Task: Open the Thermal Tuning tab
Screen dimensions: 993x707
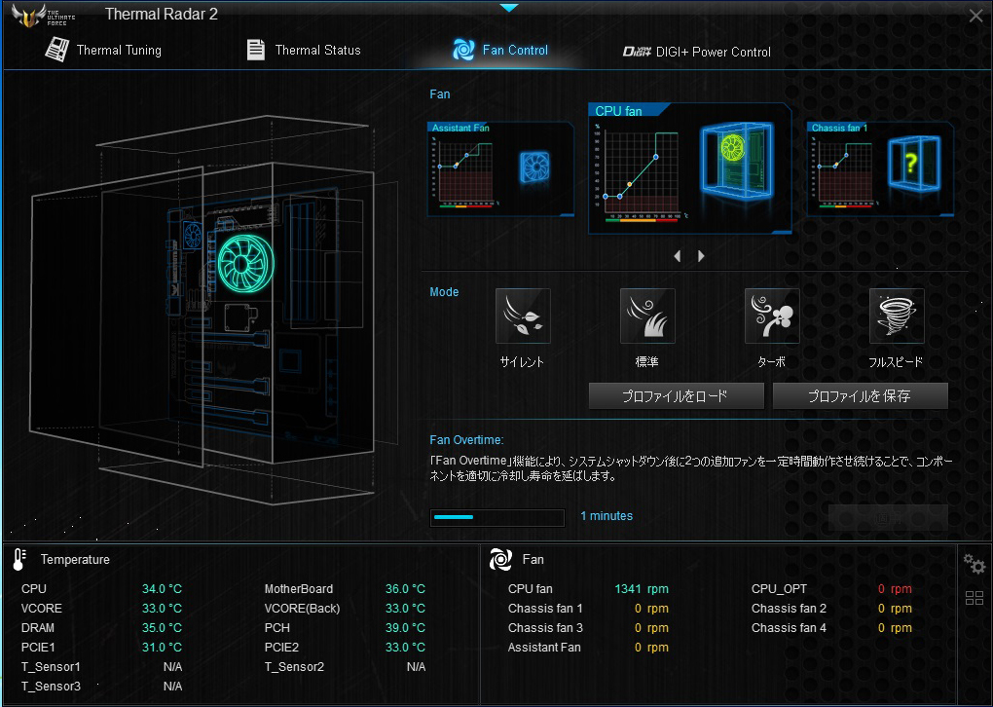Action: pos(103,50)
